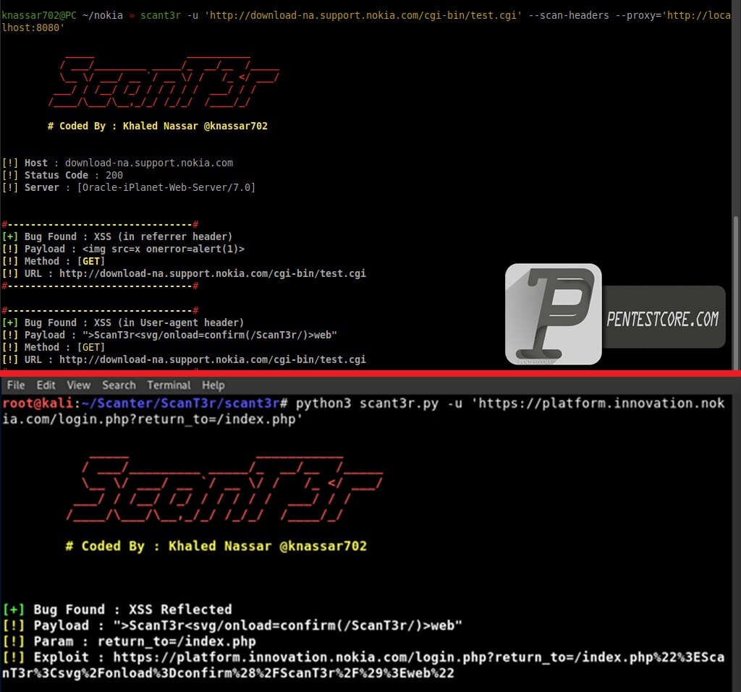Open the File menu

16,385
